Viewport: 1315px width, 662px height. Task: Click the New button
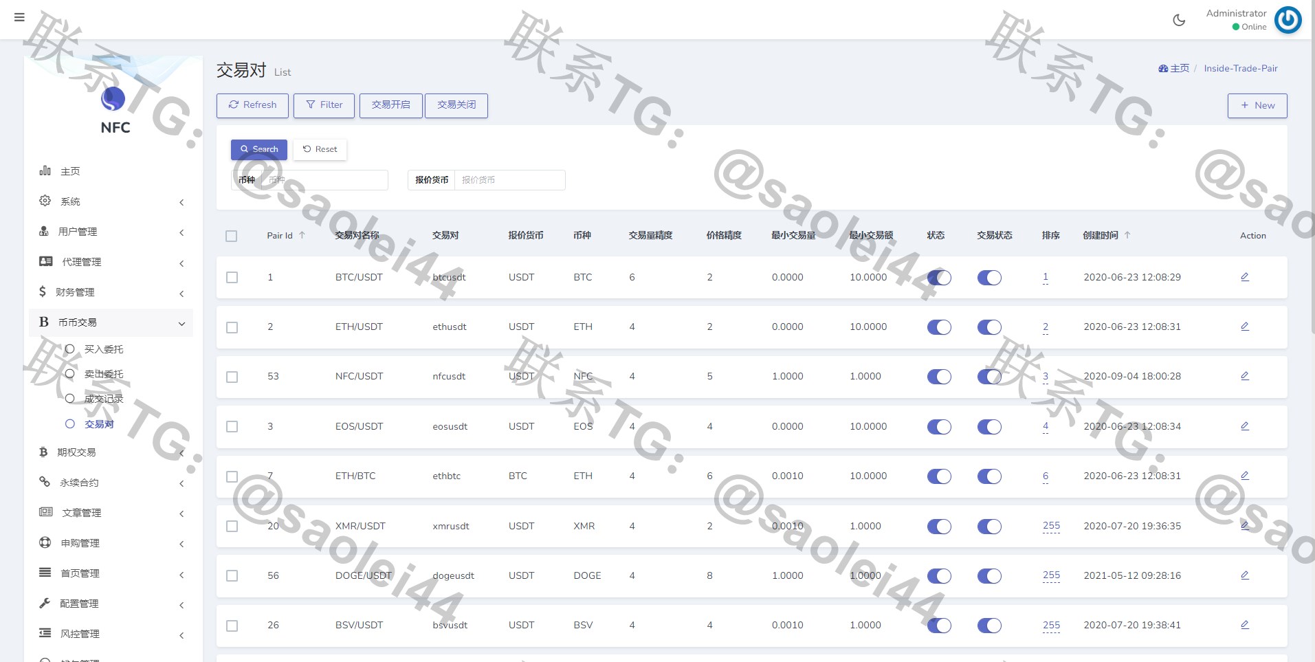coord(1257,105)
